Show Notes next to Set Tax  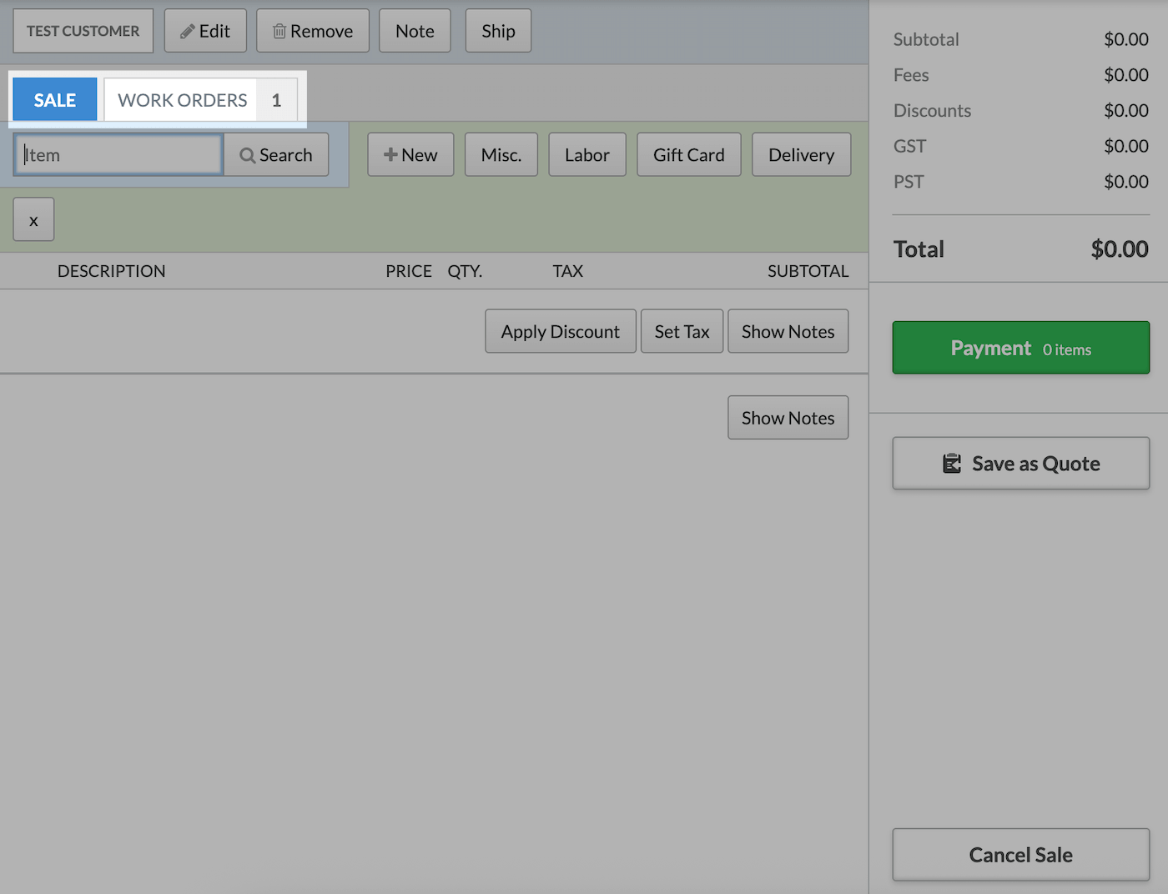[x=788, y=332]
